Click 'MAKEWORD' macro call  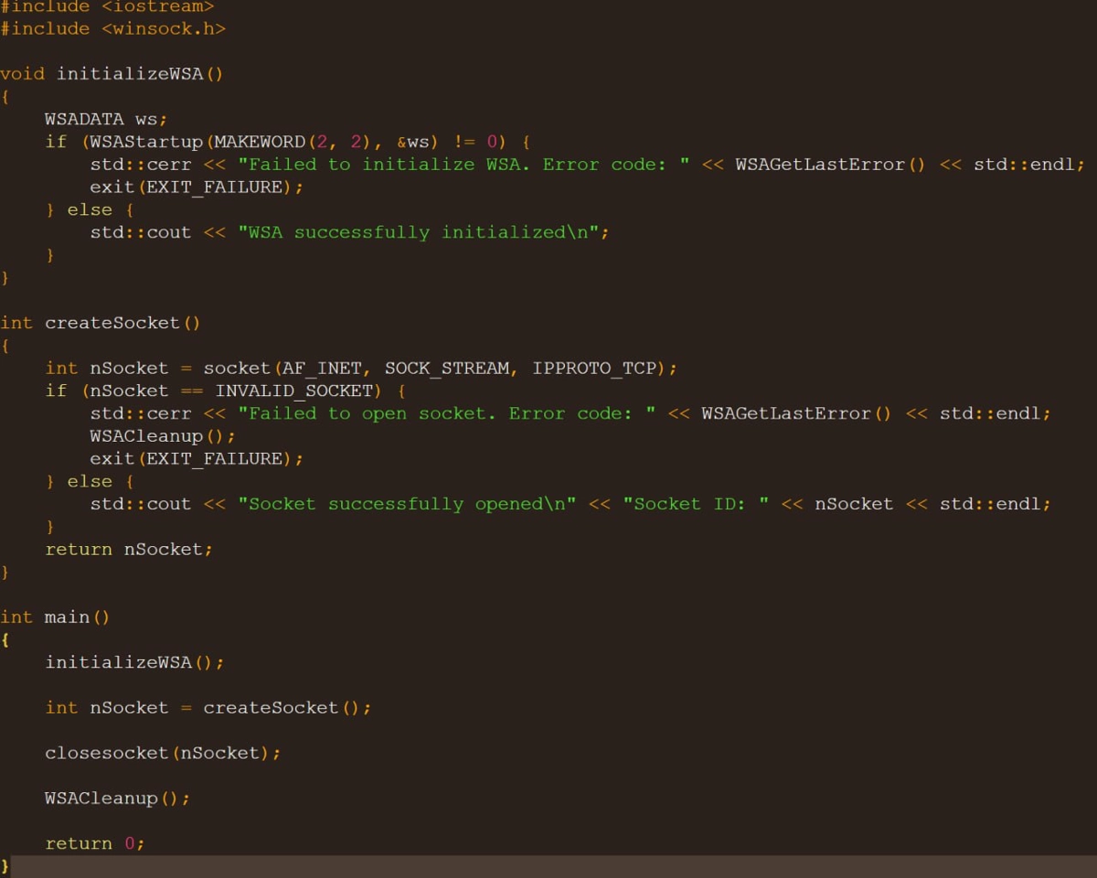tap(260, 142)
